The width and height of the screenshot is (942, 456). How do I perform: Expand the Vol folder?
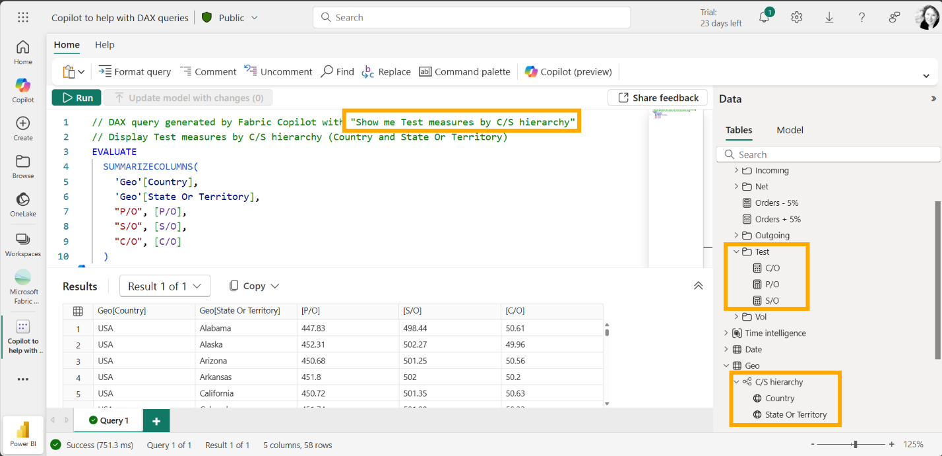pos(736,317)
